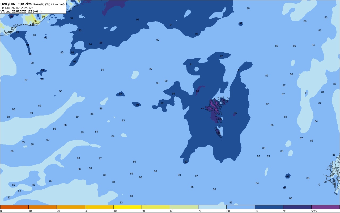The width and height of the screenshot is (340, 213).
Task: Click the 70–80 pale blue legend swatch
Action: [x=212, y=207]
